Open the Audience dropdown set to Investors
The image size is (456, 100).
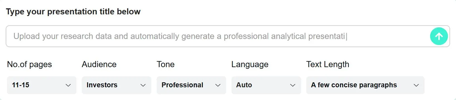pos(117,85)
